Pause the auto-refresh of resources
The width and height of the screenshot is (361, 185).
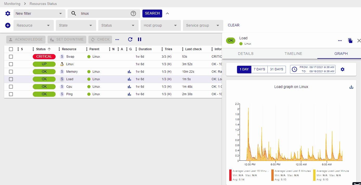pos(140,39)
